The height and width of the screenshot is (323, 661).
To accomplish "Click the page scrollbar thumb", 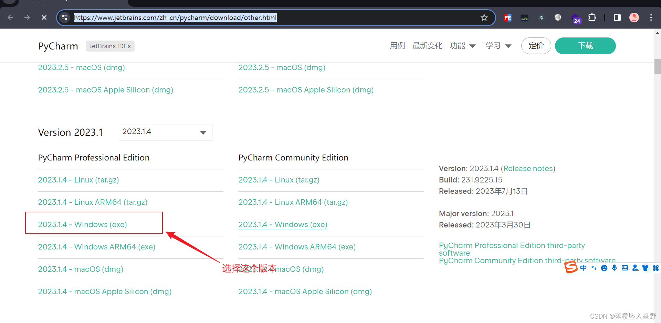I will click(x=658, y=67).
